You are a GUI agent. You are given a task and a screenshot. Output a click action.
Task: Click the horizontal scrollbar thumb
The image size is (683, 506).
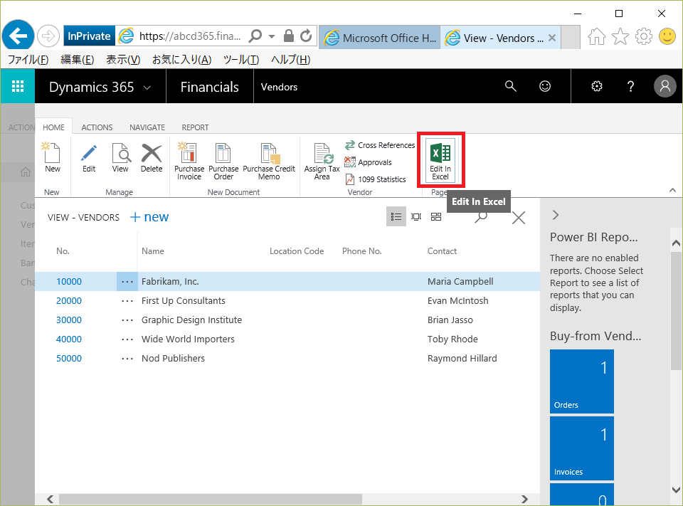211,499
